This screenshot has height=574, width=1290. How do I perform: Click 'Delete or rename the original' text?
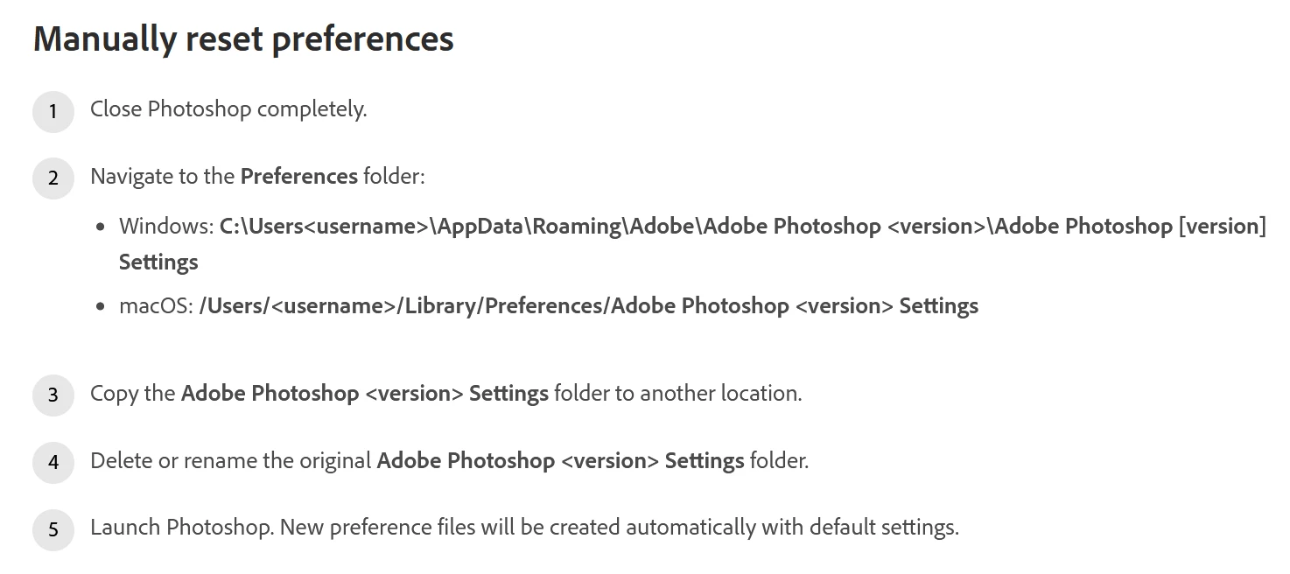tap(231, 460)
